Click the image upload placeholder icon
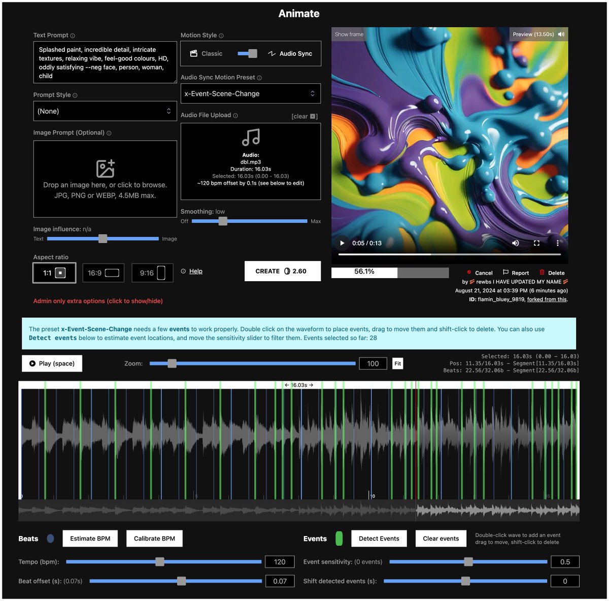The height and width of the screenshot is (601, 609). [105, 169]
